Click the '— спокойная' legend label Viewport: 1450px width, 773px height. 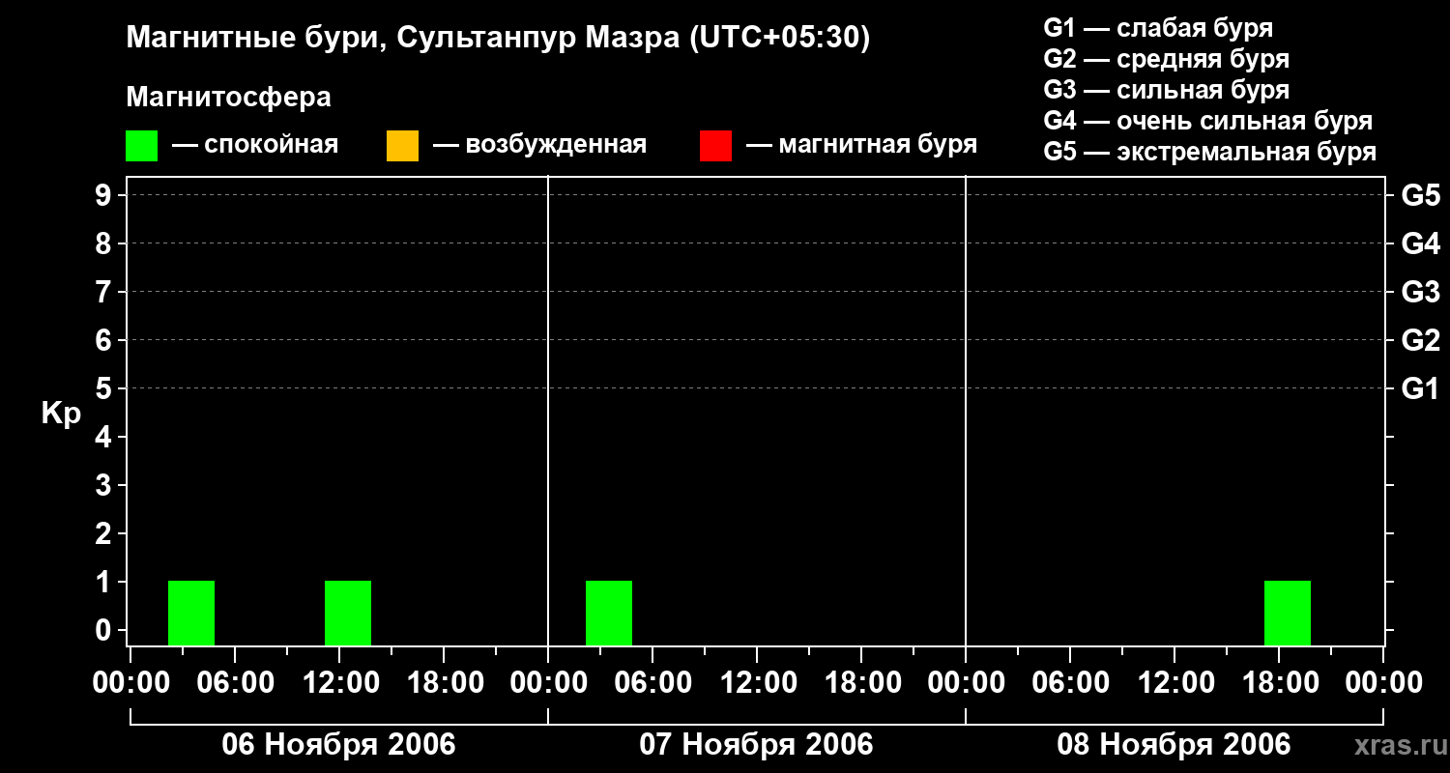(x=255, y=145)
